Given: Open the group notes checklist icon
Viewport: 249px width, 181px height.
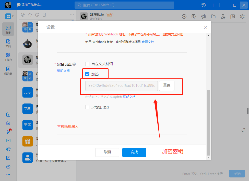Looking at the screenshot, I should pyautogui.click(x=194, y=16).
